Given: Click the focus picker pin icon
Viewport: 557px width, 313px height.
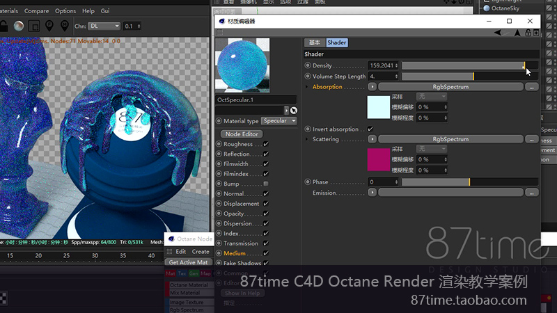Looking at the screenshot, I should pyautogui.click(x=49, y=26).
